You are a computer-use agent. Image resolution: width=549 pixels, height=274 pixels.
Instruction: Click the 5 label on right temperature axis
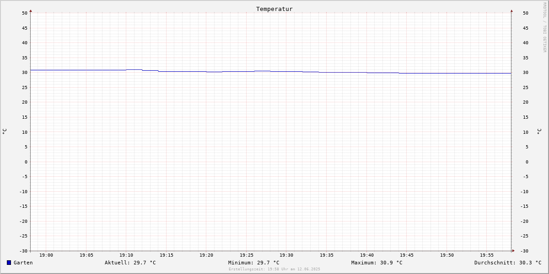(527, 147)
